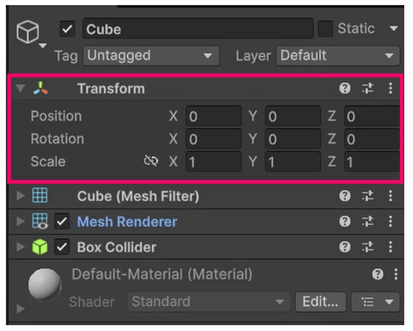The image size is (413, 331).
Task: Open the Layer dropdown showing Default
Action: (338, 55)
